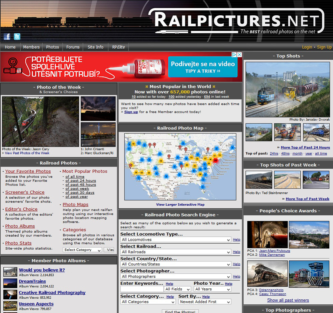Click the Railroad Photo Map image
This screenshot has height=313, width=333.
pos(180,167)
